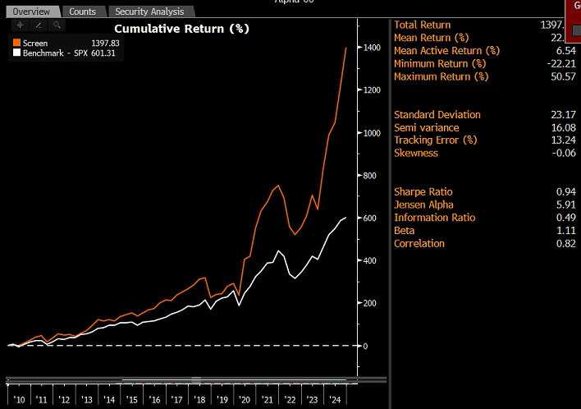Click the '15 year label on timeline

click(x=131, y=400)
